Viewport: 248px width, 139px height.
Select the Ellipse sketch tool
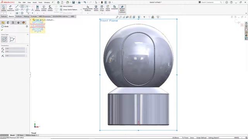click(x=27, y=10)
